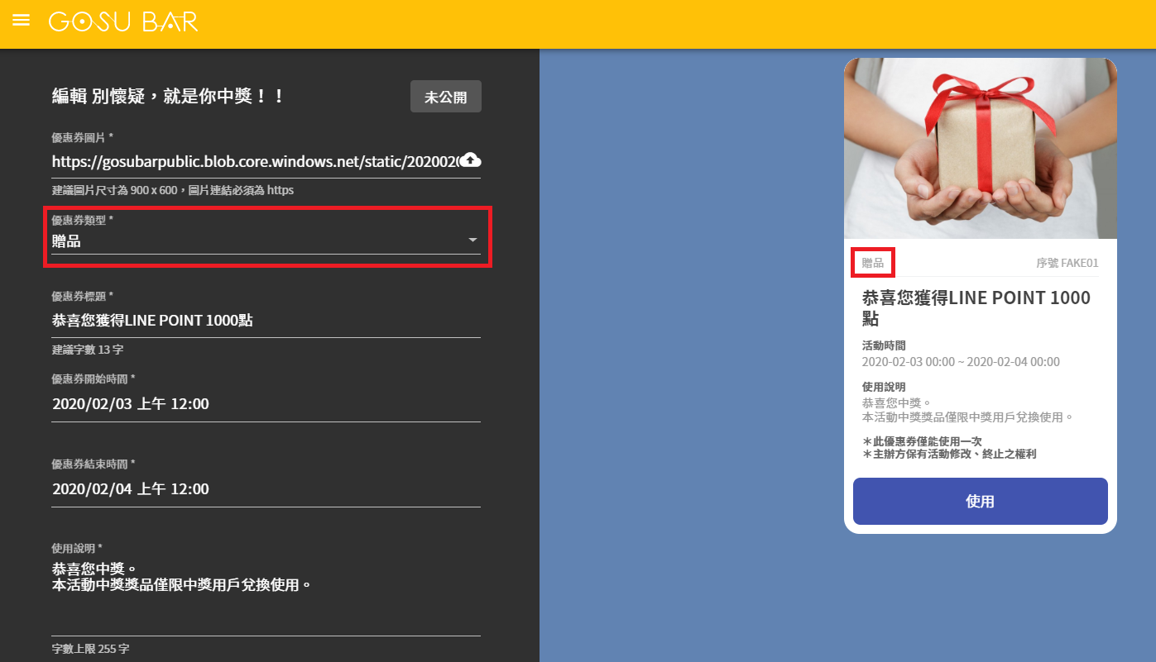Image resolution: width=1156 pixels, height=662 pixels.
Task: Click the GOSU BAR logo
Action: [x=123, y=21]
